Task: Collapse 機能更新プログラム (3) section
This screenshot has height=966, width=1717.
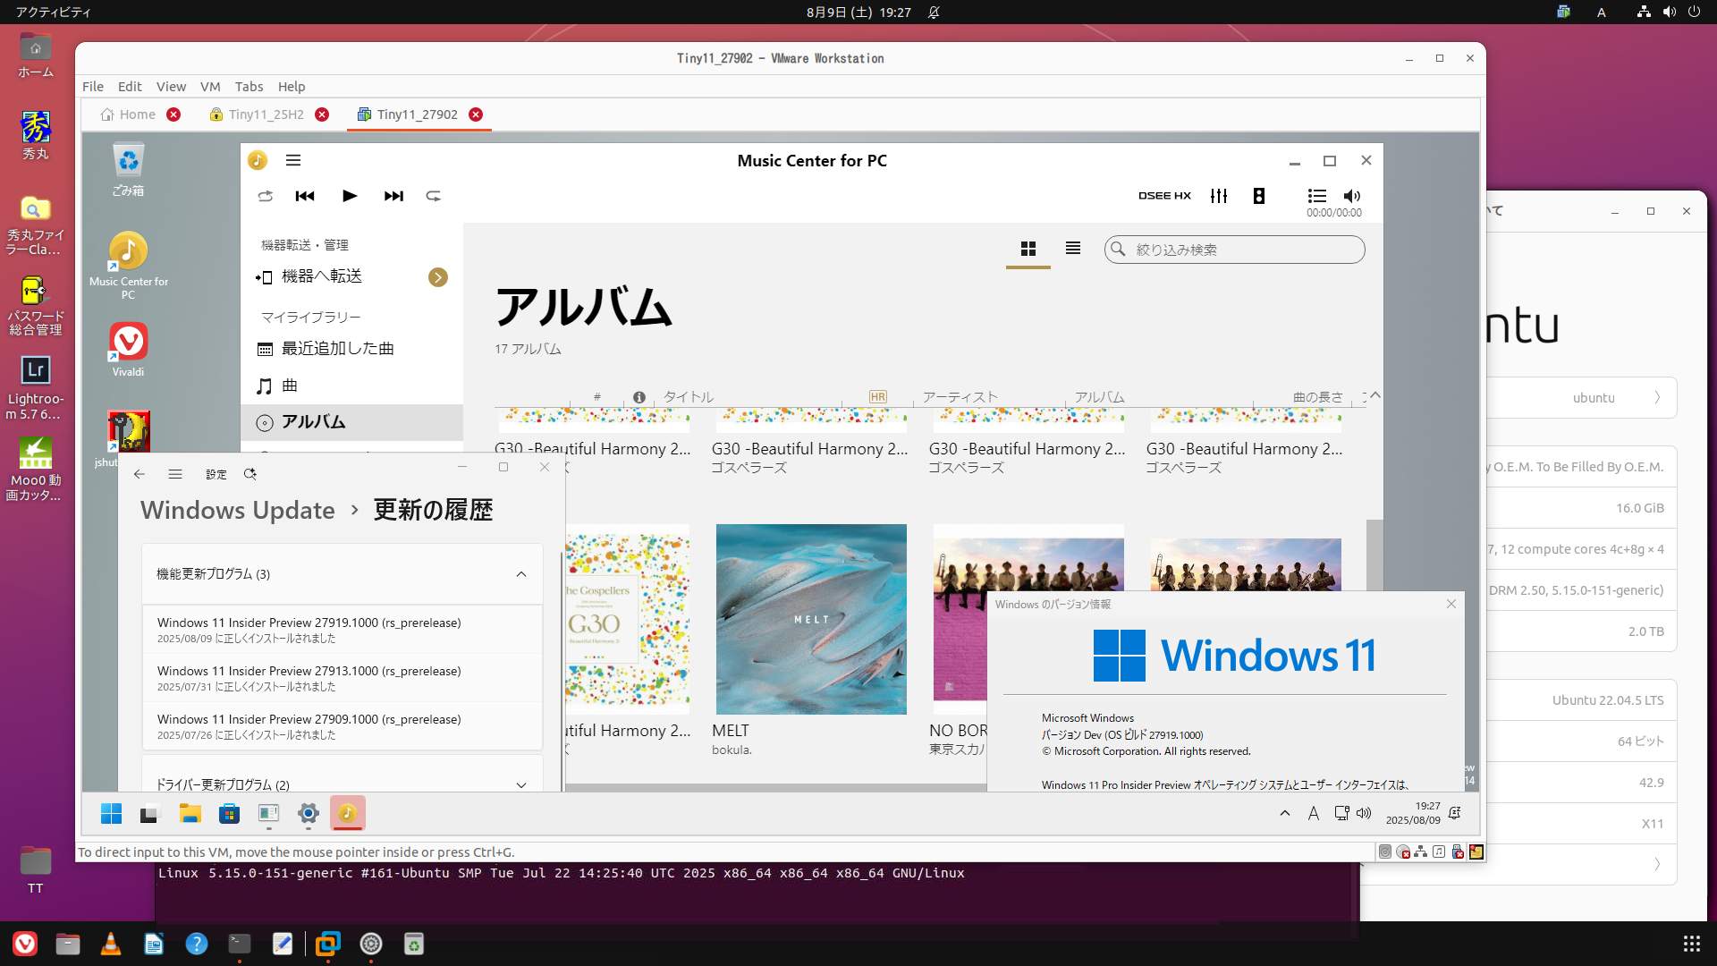Action: (343, 574)
